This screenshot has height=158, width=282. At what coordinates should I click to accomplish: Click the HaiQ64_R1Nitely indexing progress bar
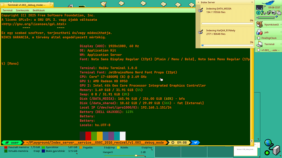click(227, 45)
